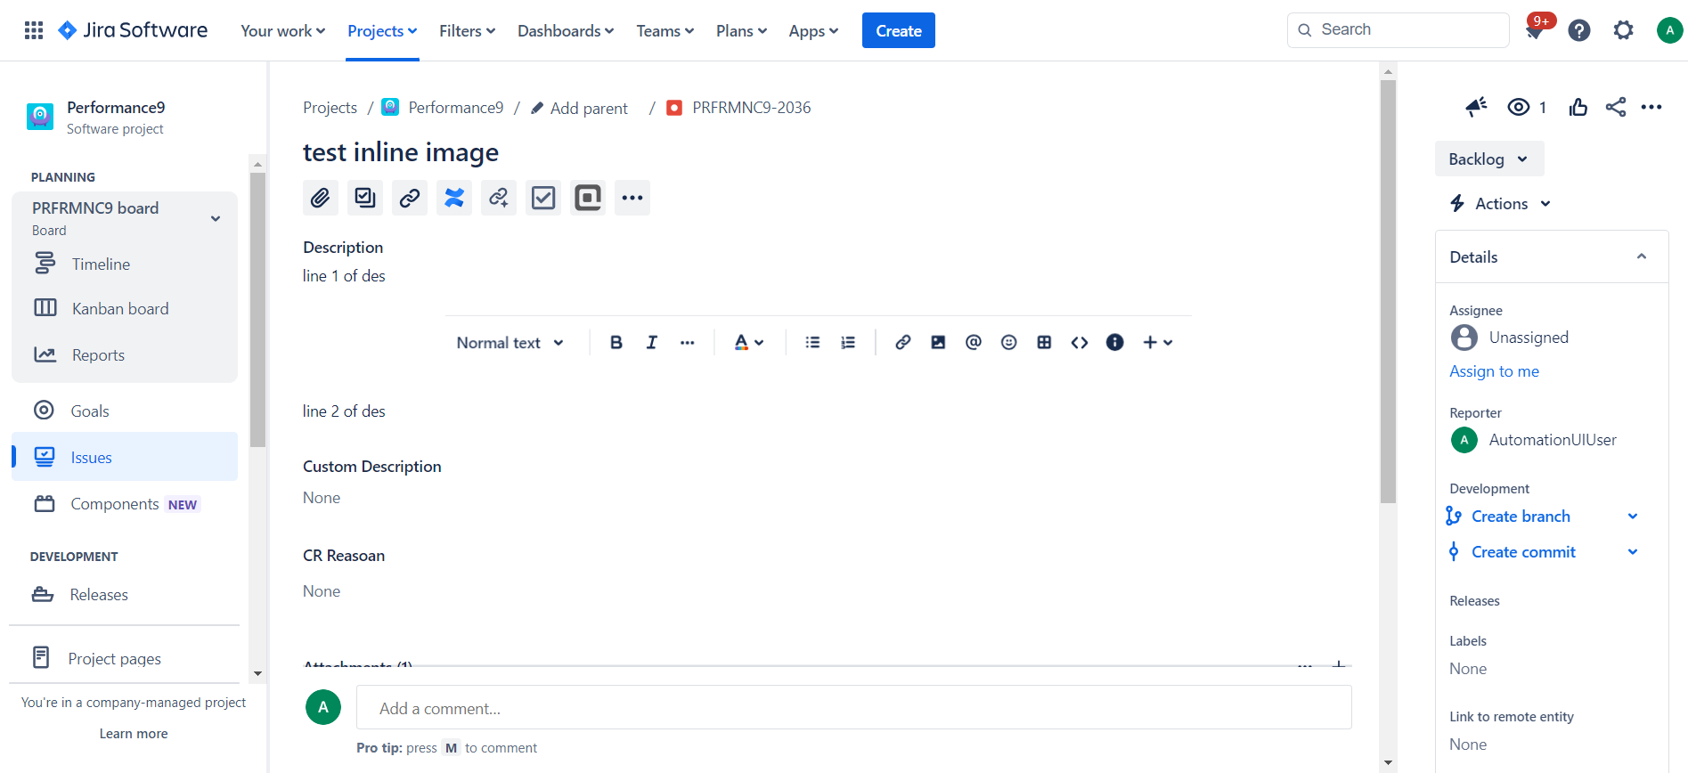Insert a code snippet
The height and width of the screenshot is (773, 1688).
coord(1080,343)
